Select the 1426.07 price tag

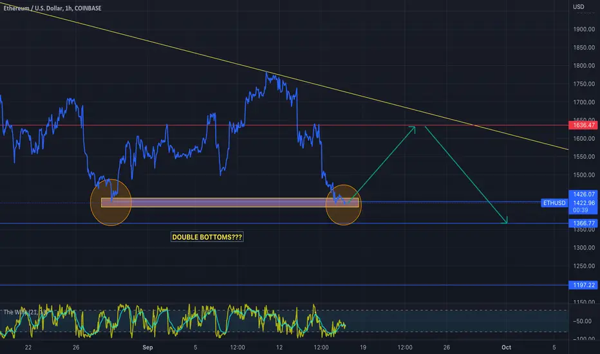pos(583,194)
